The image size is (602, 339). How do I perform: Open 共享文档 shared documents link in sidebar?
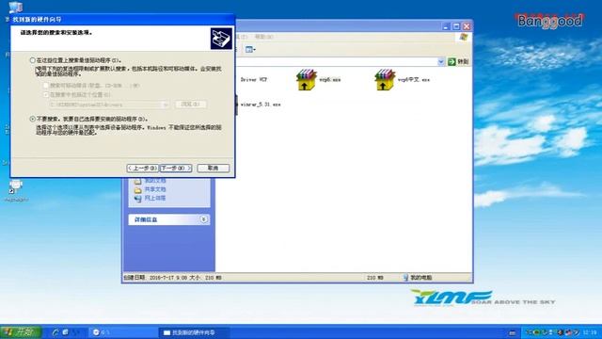(x=155, y=189)
